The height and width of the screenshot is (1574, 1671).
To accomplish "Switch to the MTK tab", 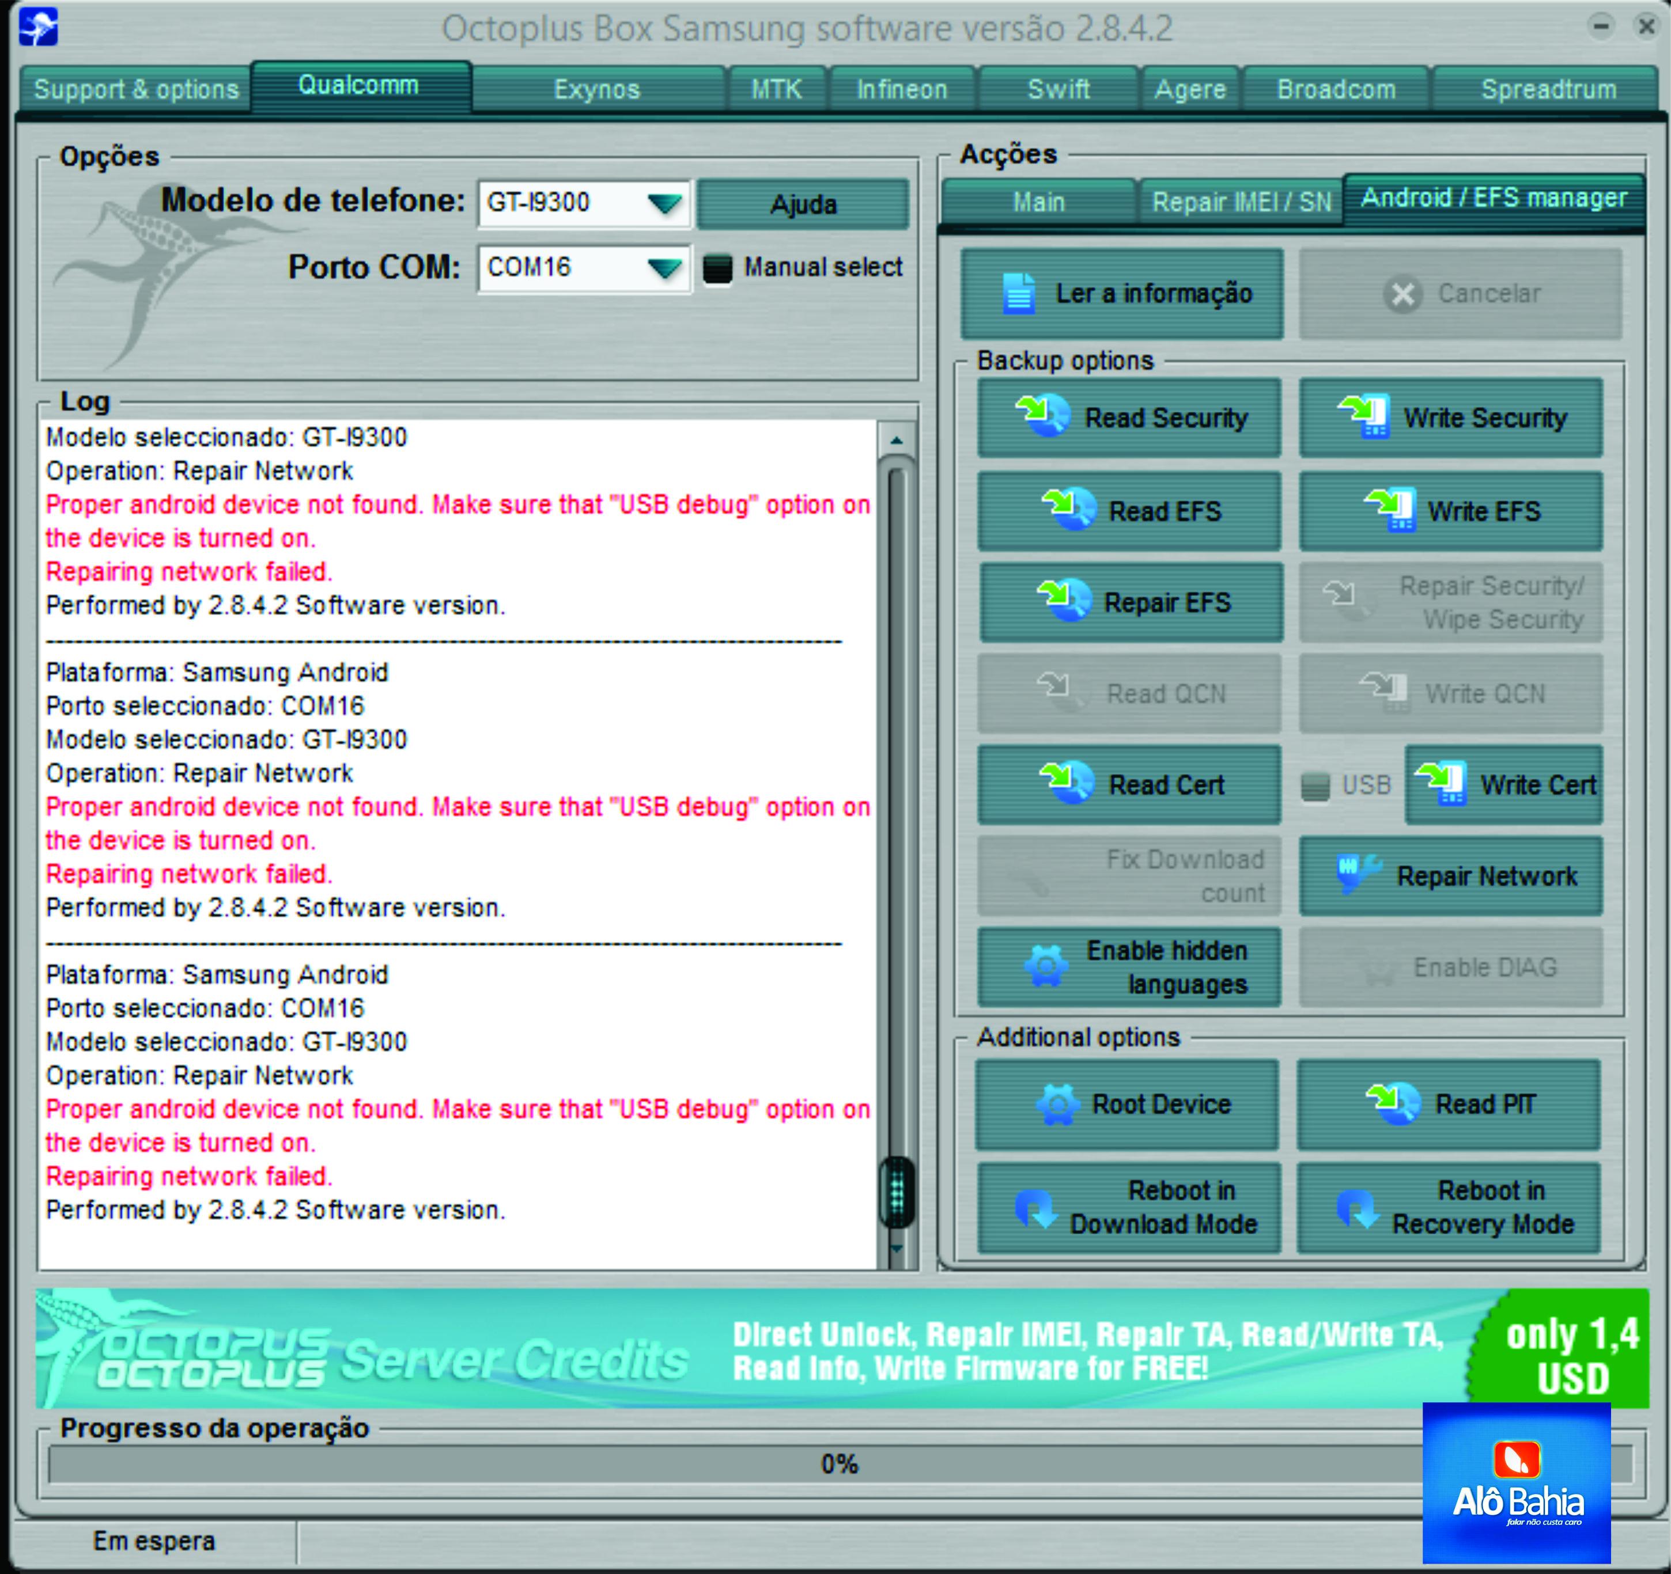I will [777, 89].
